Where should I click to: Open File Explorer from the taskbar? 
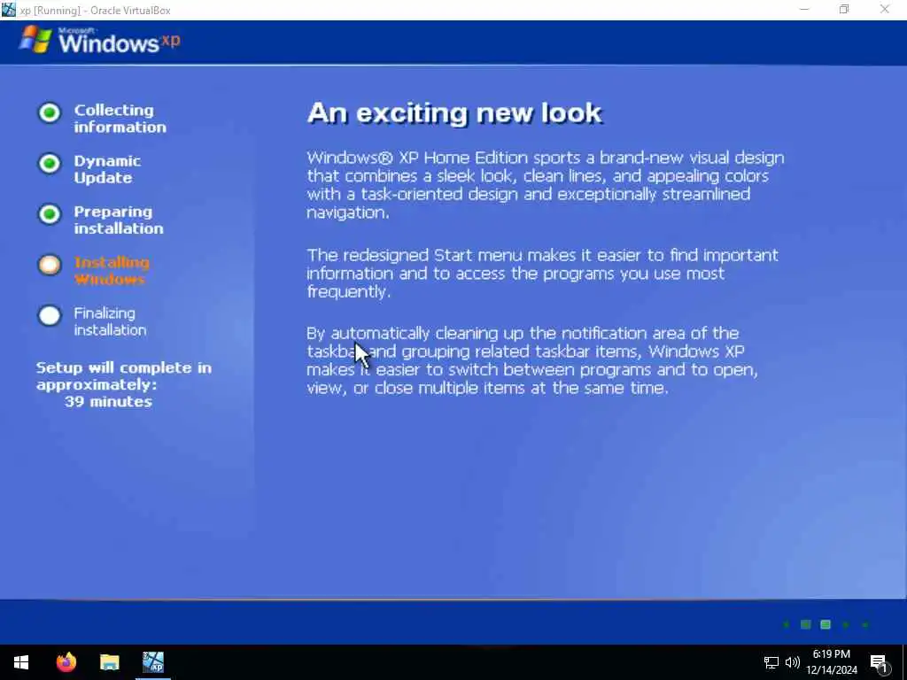[109, 662]
